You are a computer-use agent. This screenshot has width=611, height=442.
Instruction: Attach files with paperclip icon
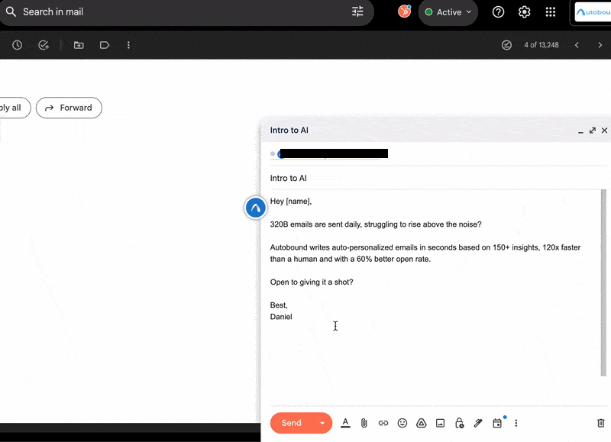[364, 423]
